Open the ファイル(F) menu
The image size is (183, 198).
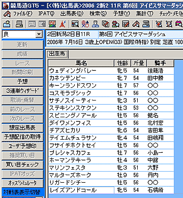click(23, 14)
